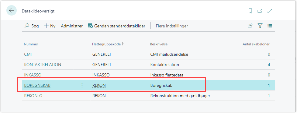Open row options for BOREGNSKAB
Screen dimensions: 297x113
click(x=82, y=85)
